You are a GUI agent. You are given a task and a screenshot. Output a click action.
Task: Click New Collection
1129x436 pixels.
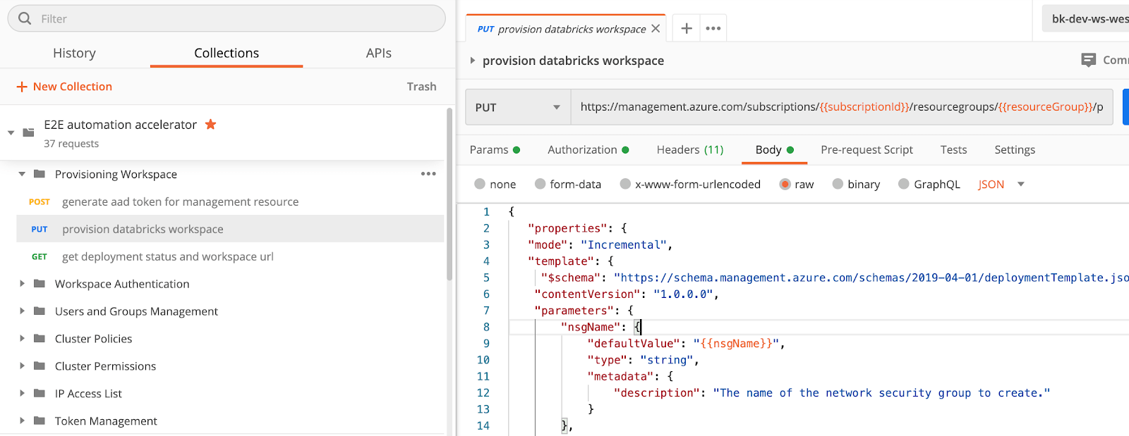tap(64, 87)
